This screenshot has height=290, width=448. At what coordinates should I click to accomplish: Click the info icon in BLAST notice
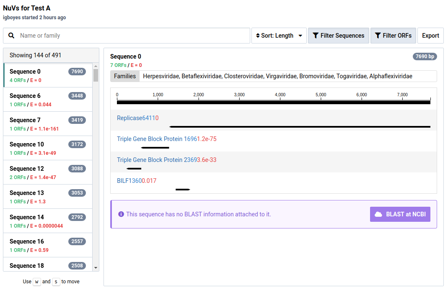(x=121, y=214)
